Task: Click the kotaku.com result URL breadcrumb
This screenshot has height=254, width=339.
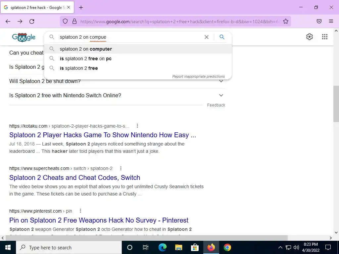Action: (x=69, y=126)
